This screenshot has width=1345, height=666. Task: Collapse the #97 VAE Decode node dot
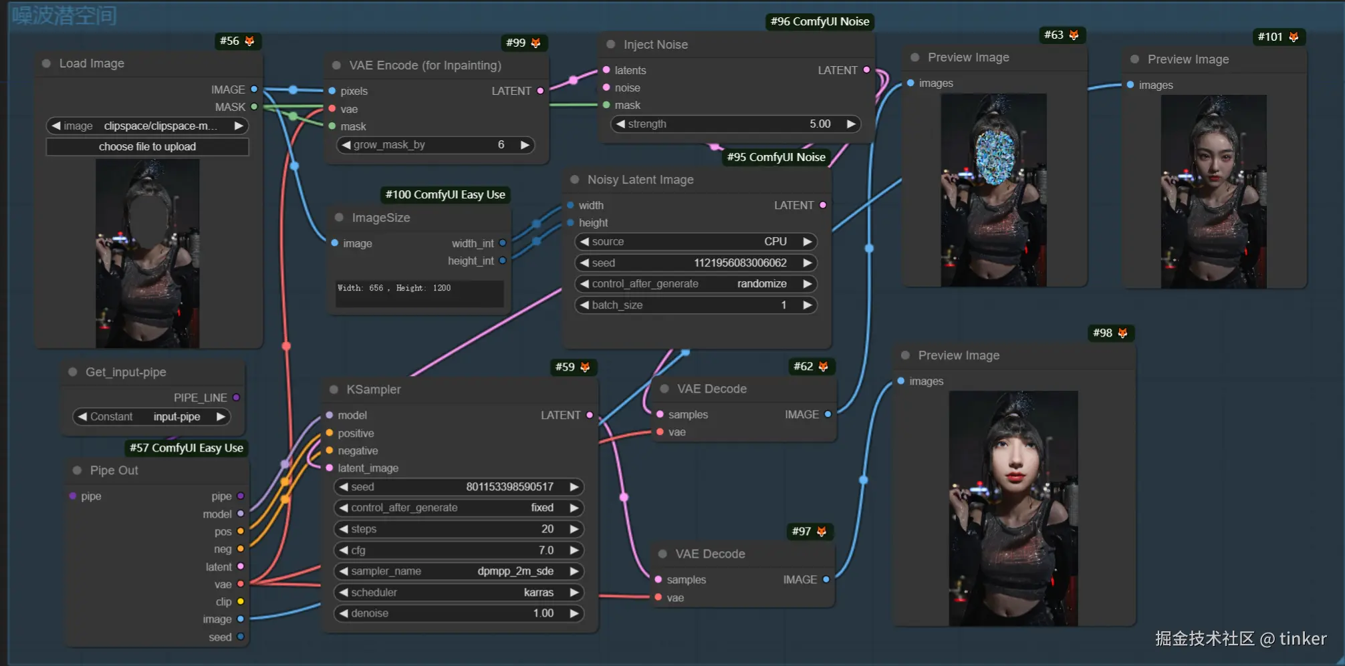(x=662, y=554)
